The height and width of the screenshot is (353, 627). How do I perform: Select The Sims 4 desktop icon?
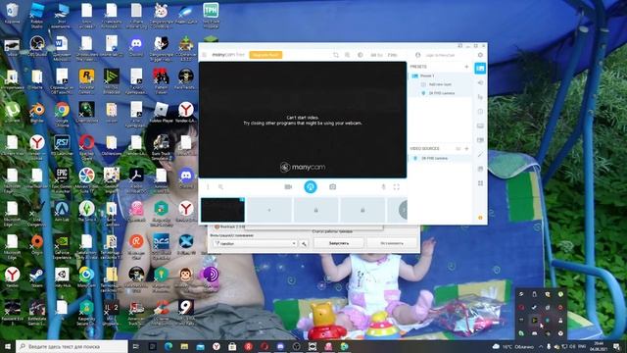[86, 212]
